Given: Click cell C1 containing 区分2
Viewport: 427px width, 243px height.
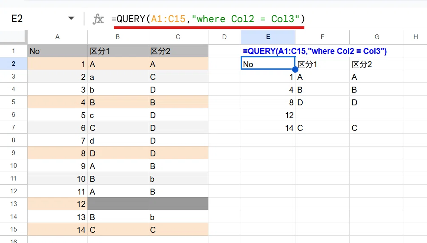Looking at the screenshot, I should point(178,51).
